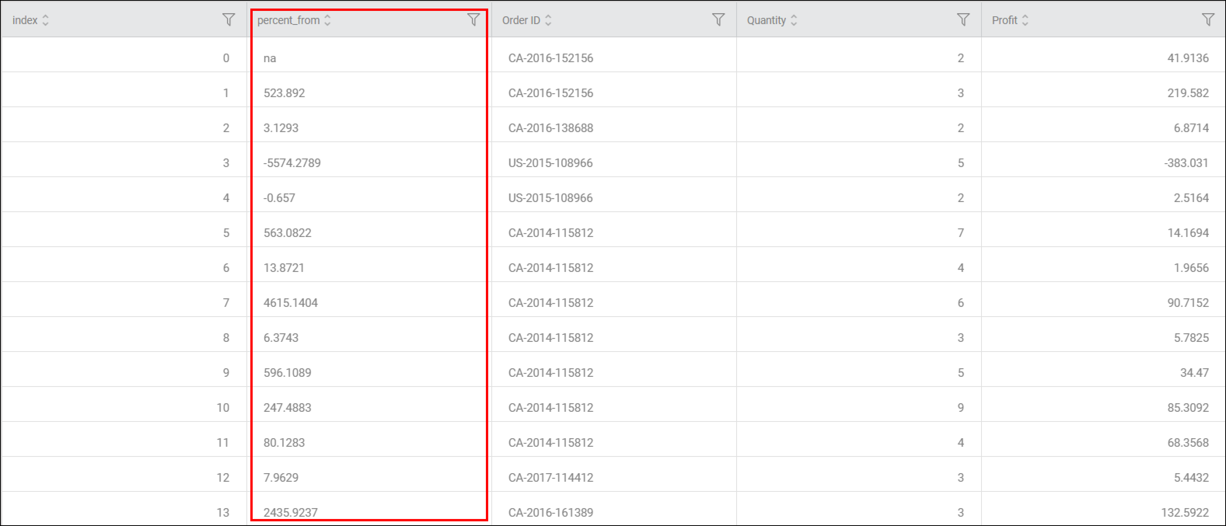Open filter for Order ID column
Image resolution: width=1226 pixels, height=526 pixels.
click(x=718, y=20)
